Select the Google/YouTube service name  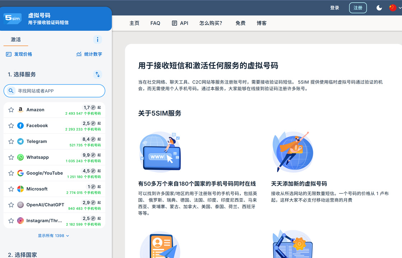pyautogui.click(x=45, y=173)
